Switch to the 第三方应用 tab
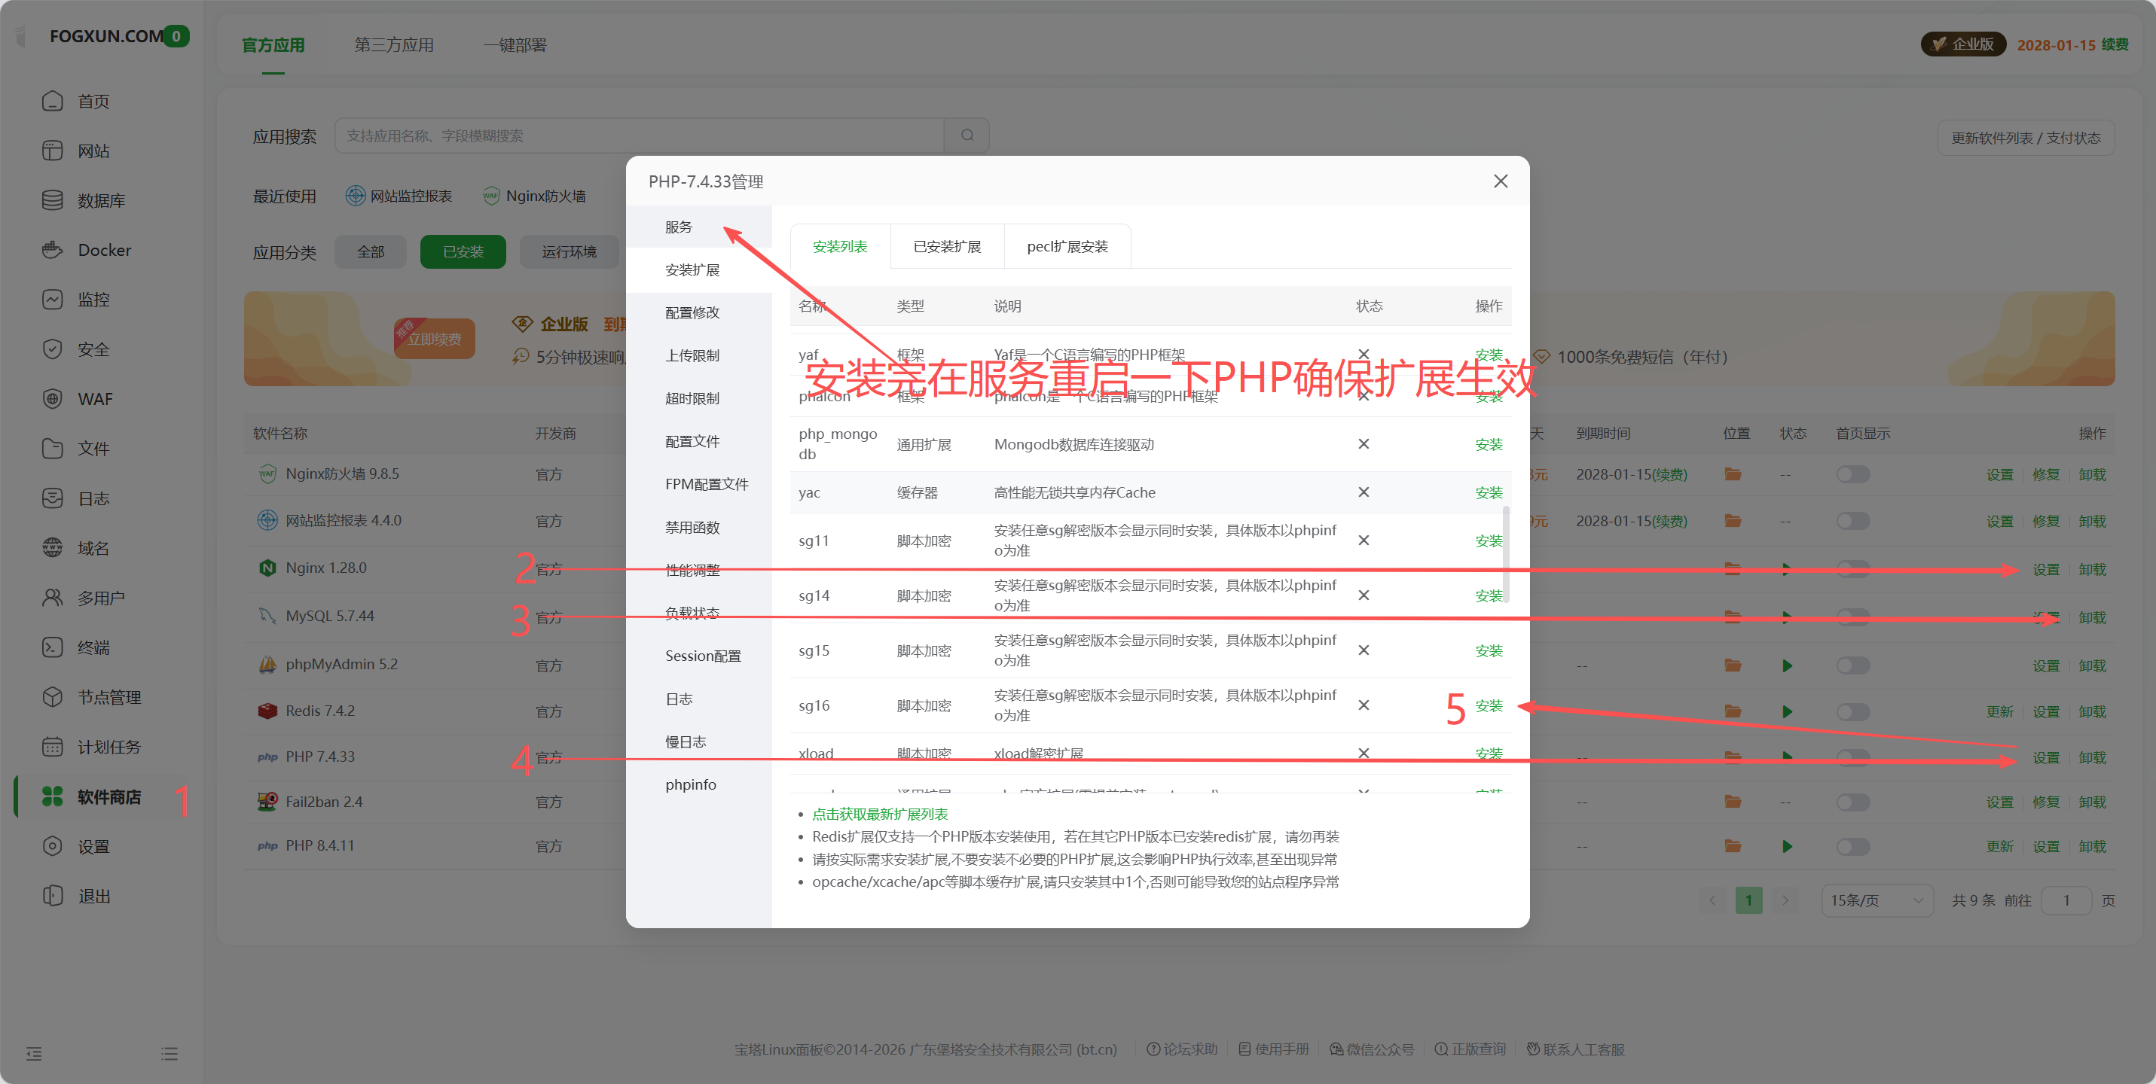Screen dimensions: 2156x1084 click(x=394, y=44)
